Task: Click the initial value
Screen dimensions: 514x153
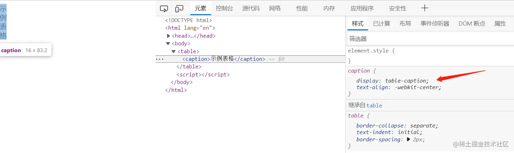Action: tap(409, 132)
